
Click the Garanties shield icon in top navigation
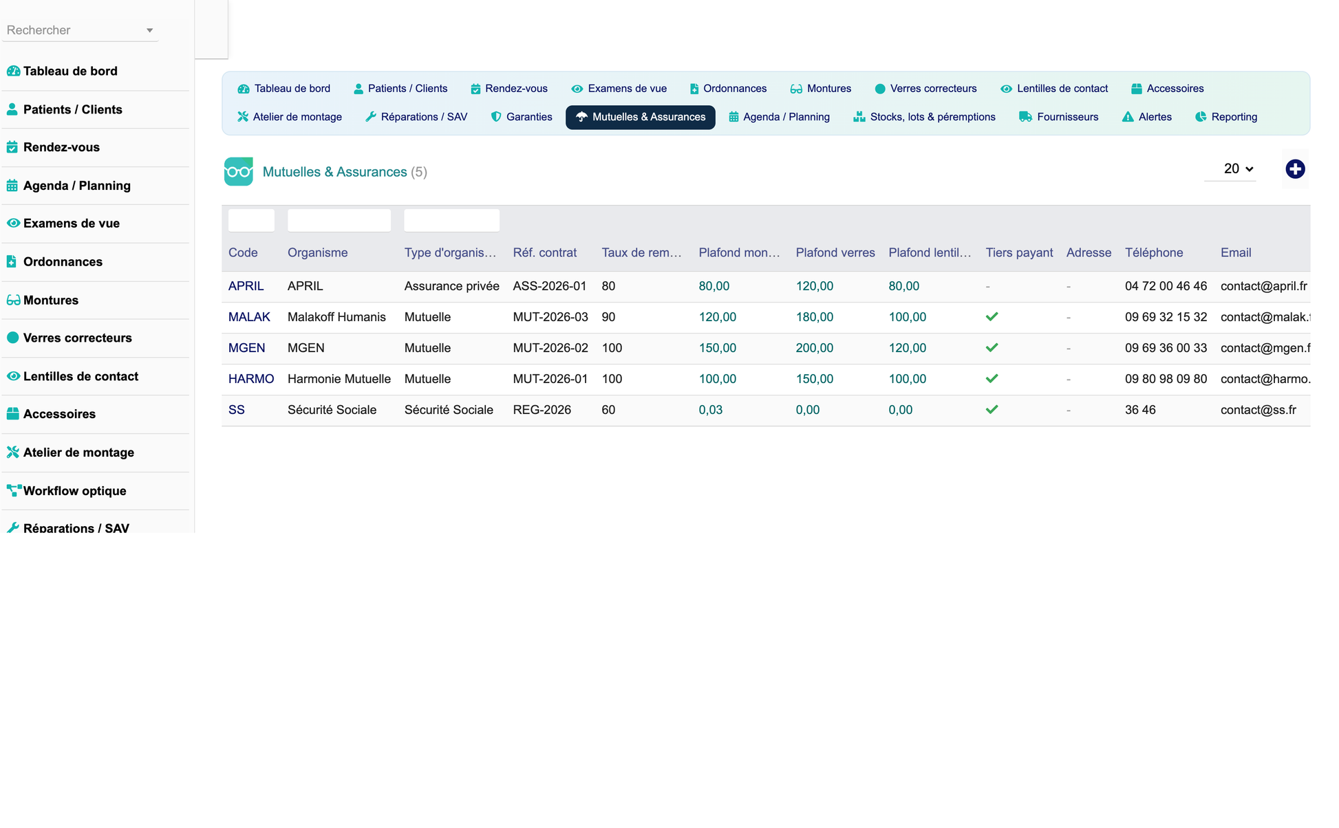pos(496,117)
